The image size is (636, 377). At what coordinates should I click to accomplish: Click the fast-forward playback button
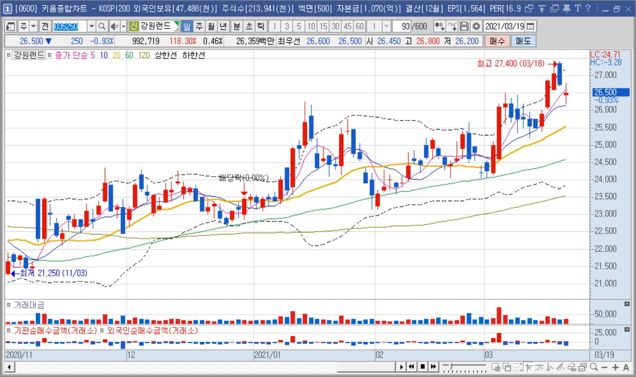click(x=433, y=367)
